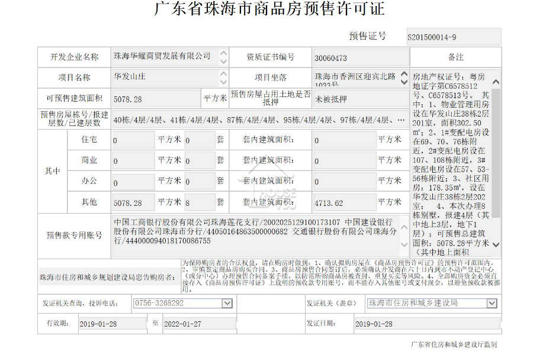
Task: Click up arrow in 开发企业名称 field
Action: coord(223,53)
